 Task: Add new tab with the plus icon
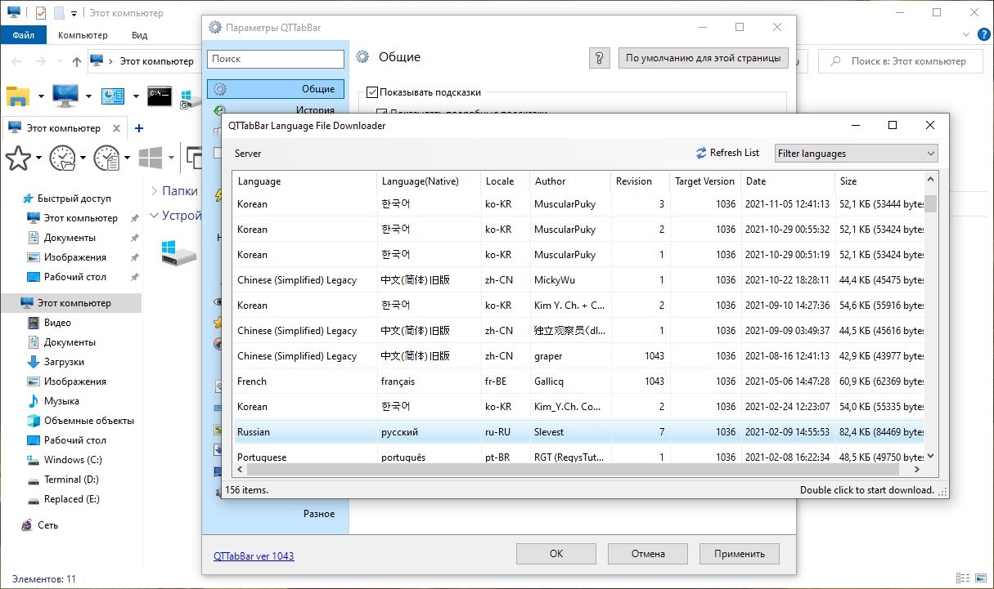139,128
